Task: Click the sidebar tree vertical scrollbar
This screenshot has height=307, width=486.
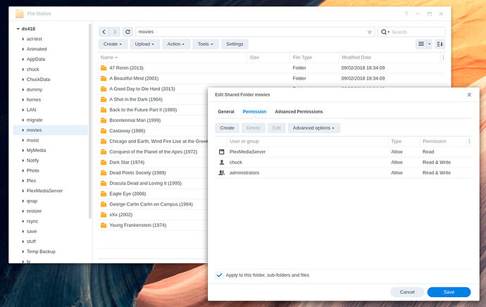Action: 90,121
